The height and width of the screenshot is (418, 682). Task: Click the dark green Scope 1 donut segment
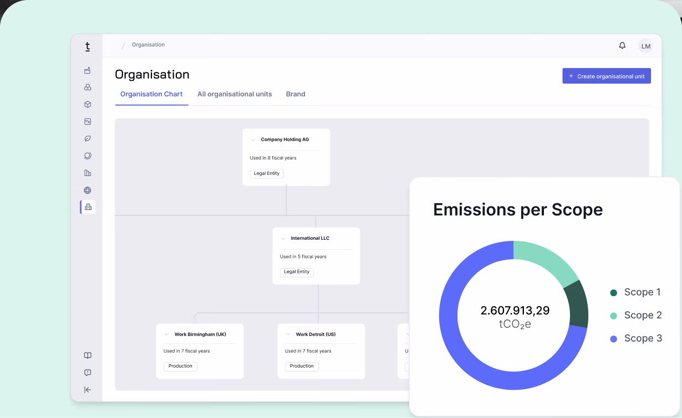pos(578,305)
